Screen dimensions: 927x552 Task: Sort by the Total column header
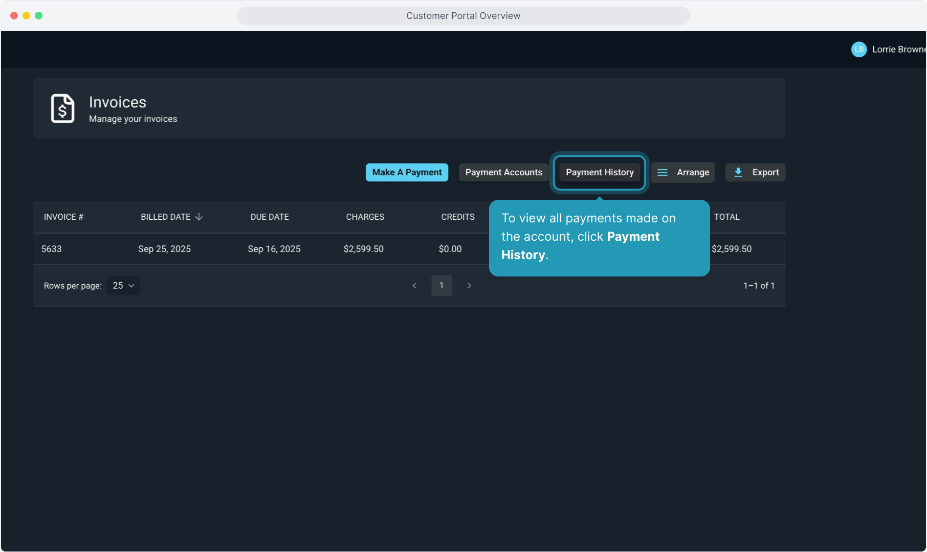coord(726,217)
